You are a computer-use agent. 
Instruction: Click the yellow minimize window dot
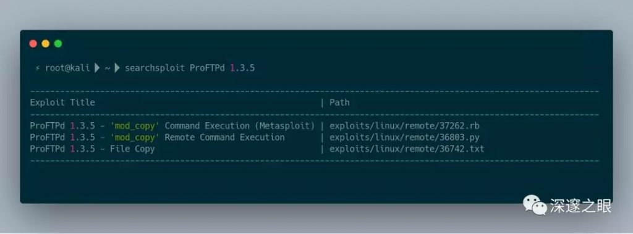(46, 44)
